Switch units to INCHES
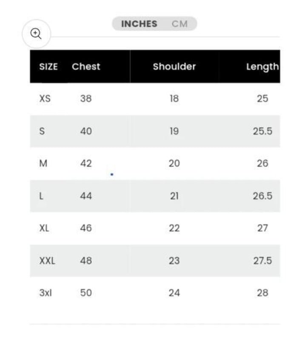The width and height of the screenshot is (305, 339). [139, 24]
